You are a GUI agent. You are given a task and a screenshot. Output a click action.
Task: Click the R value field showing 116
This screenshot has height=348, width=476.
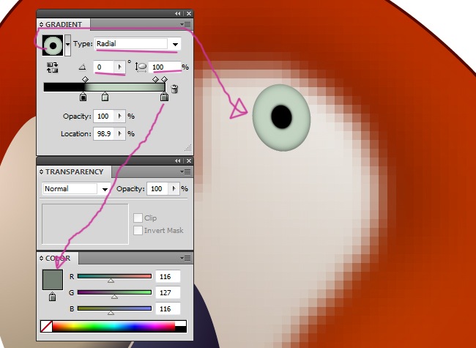(168, 277)
